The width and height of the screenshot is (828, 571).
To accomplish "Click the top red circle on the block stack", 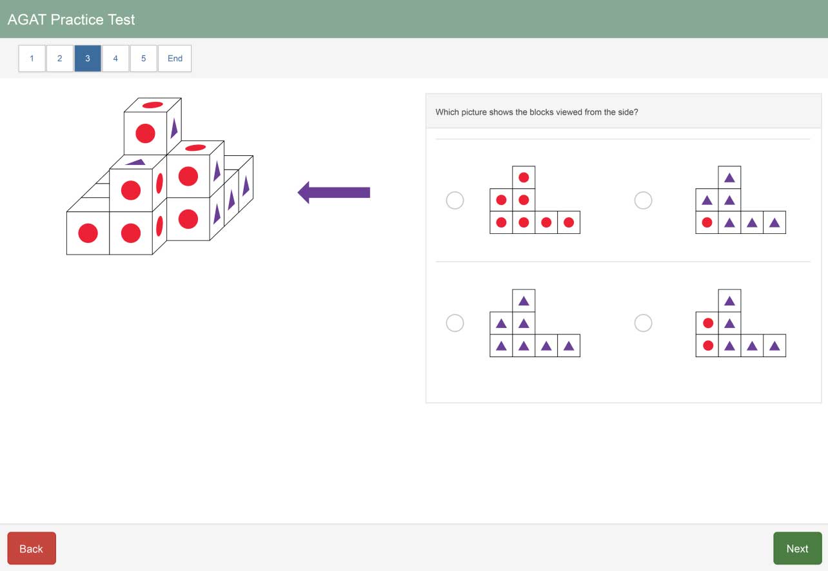I will (x=147, y=133).
